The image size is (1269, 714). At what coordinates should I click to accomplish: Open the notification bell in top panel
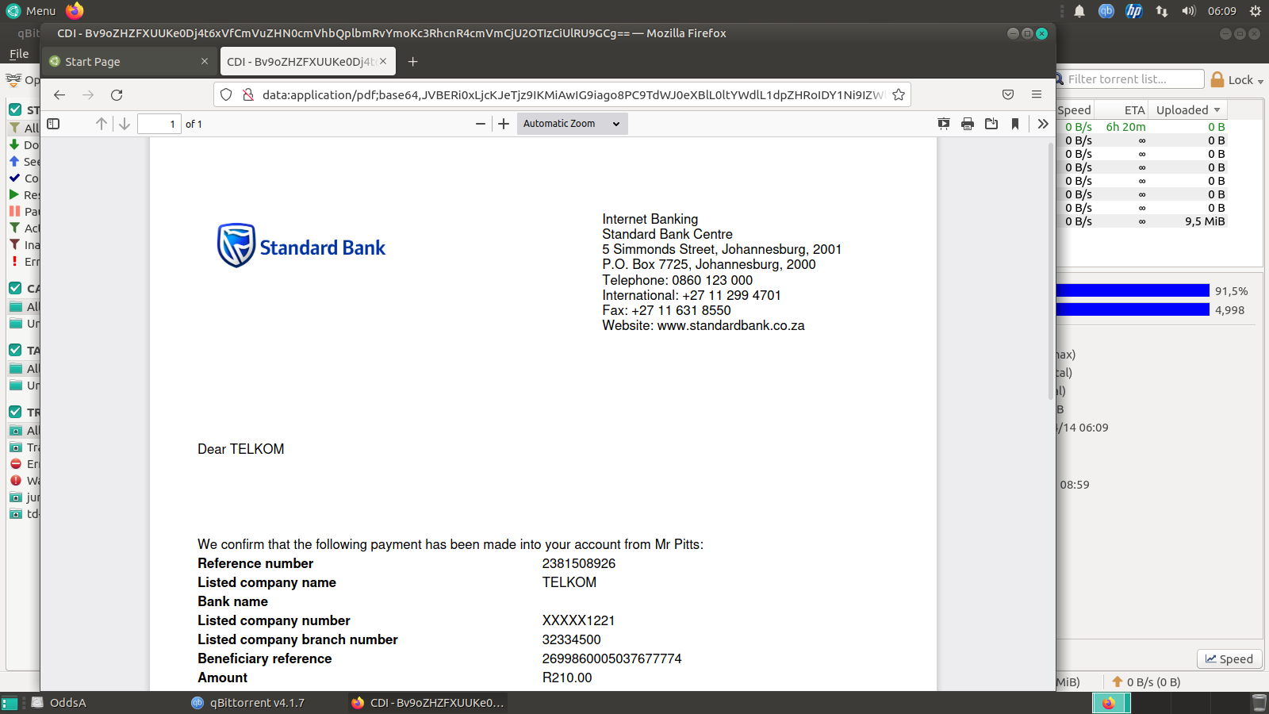point(1079,11)
